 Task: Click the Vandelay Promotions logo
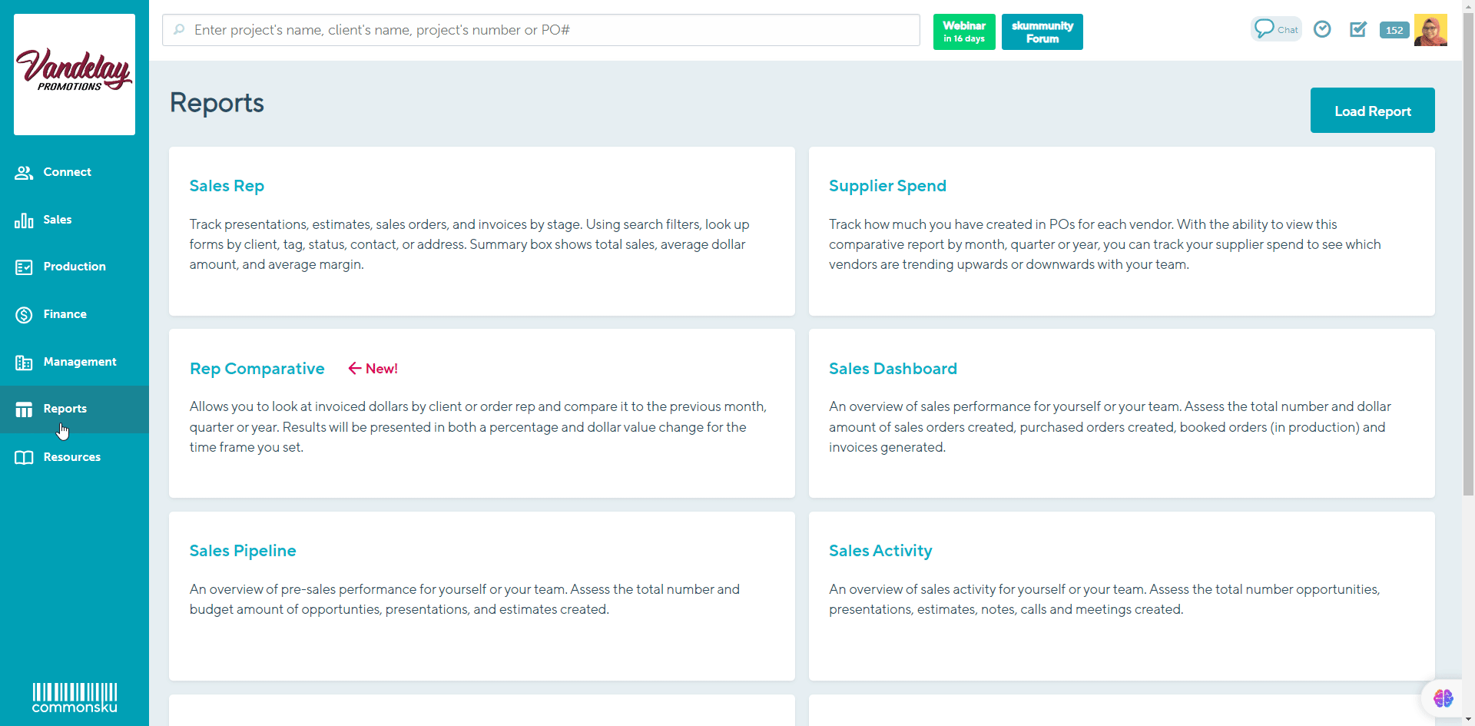(74, 74)
